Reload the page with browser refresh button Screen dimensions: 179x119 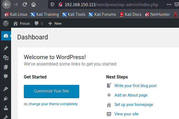tap(25, 4)
